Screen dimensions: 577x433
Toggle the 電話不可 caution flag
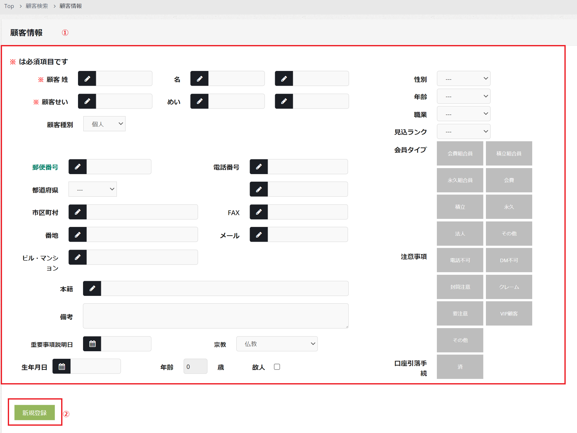pyautogui.click(x=460, y=260)
